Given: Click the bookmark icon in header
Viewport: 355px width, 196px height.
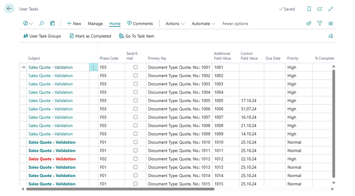Looking at the screenshot, I should coord(309,9).
